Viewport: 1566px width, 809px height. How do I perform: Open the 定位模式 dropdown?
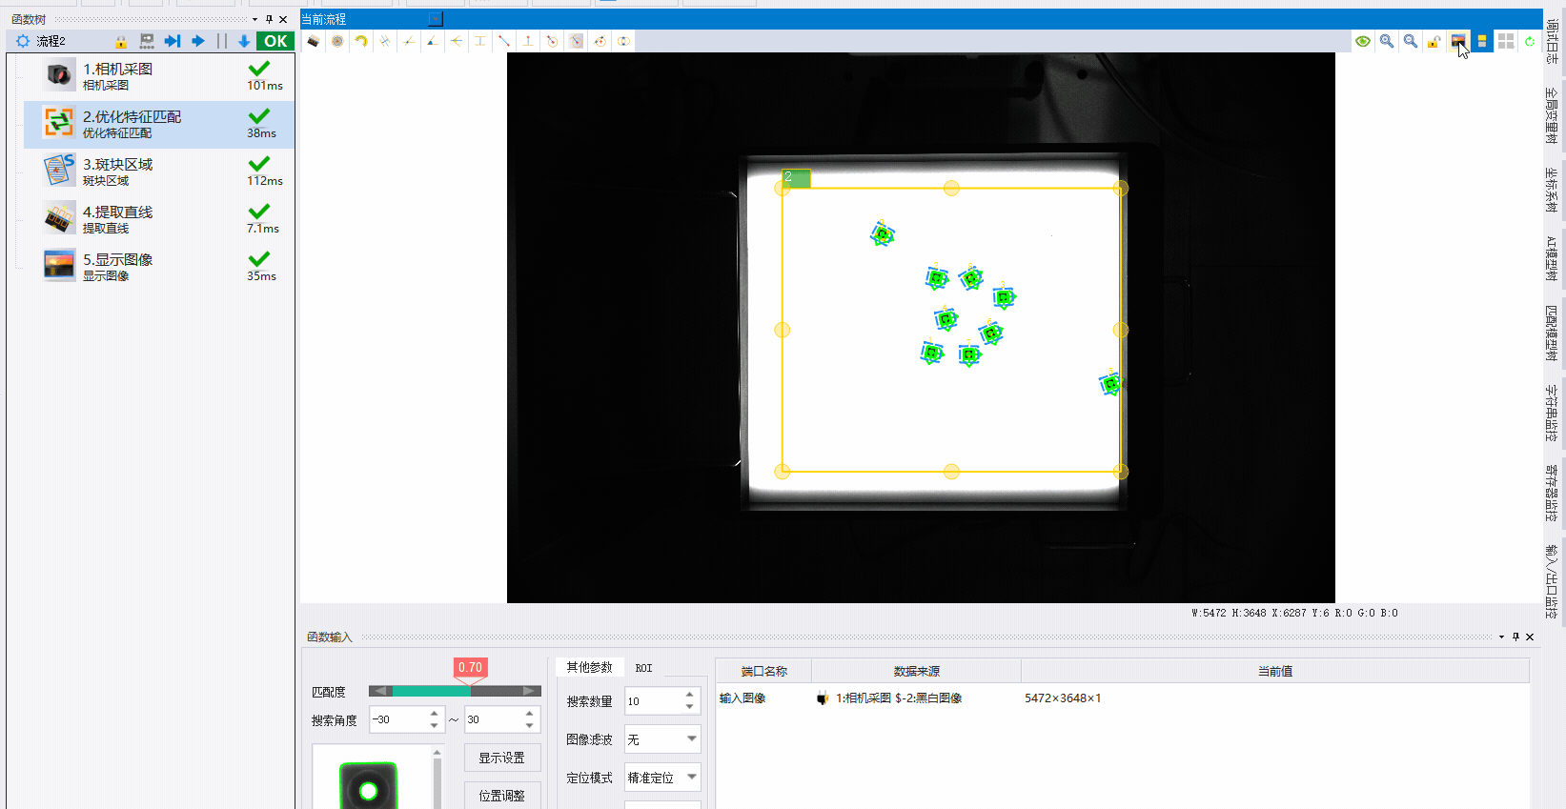[663, 778]
